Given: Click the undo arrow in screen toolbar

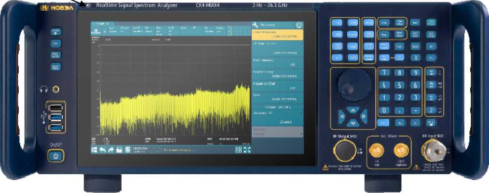Looking at the screenshot, I should tap(103, 150).
